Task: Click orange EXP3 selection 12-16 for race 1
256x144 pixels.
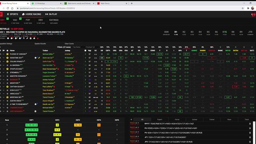Action: (78, 125)
